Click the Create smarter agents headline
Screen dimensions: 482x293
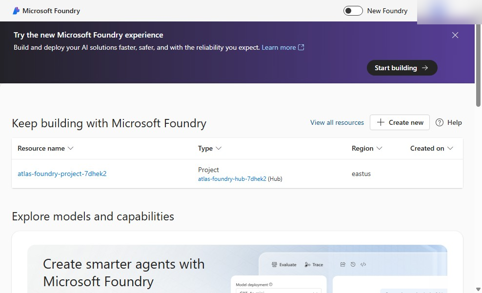[x=123, y=273]
